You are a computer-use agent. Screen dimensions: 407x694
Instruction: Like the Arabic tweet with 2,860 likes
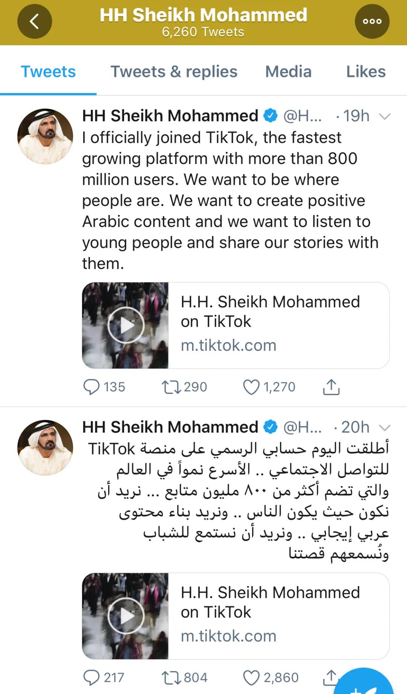[251, 677]
